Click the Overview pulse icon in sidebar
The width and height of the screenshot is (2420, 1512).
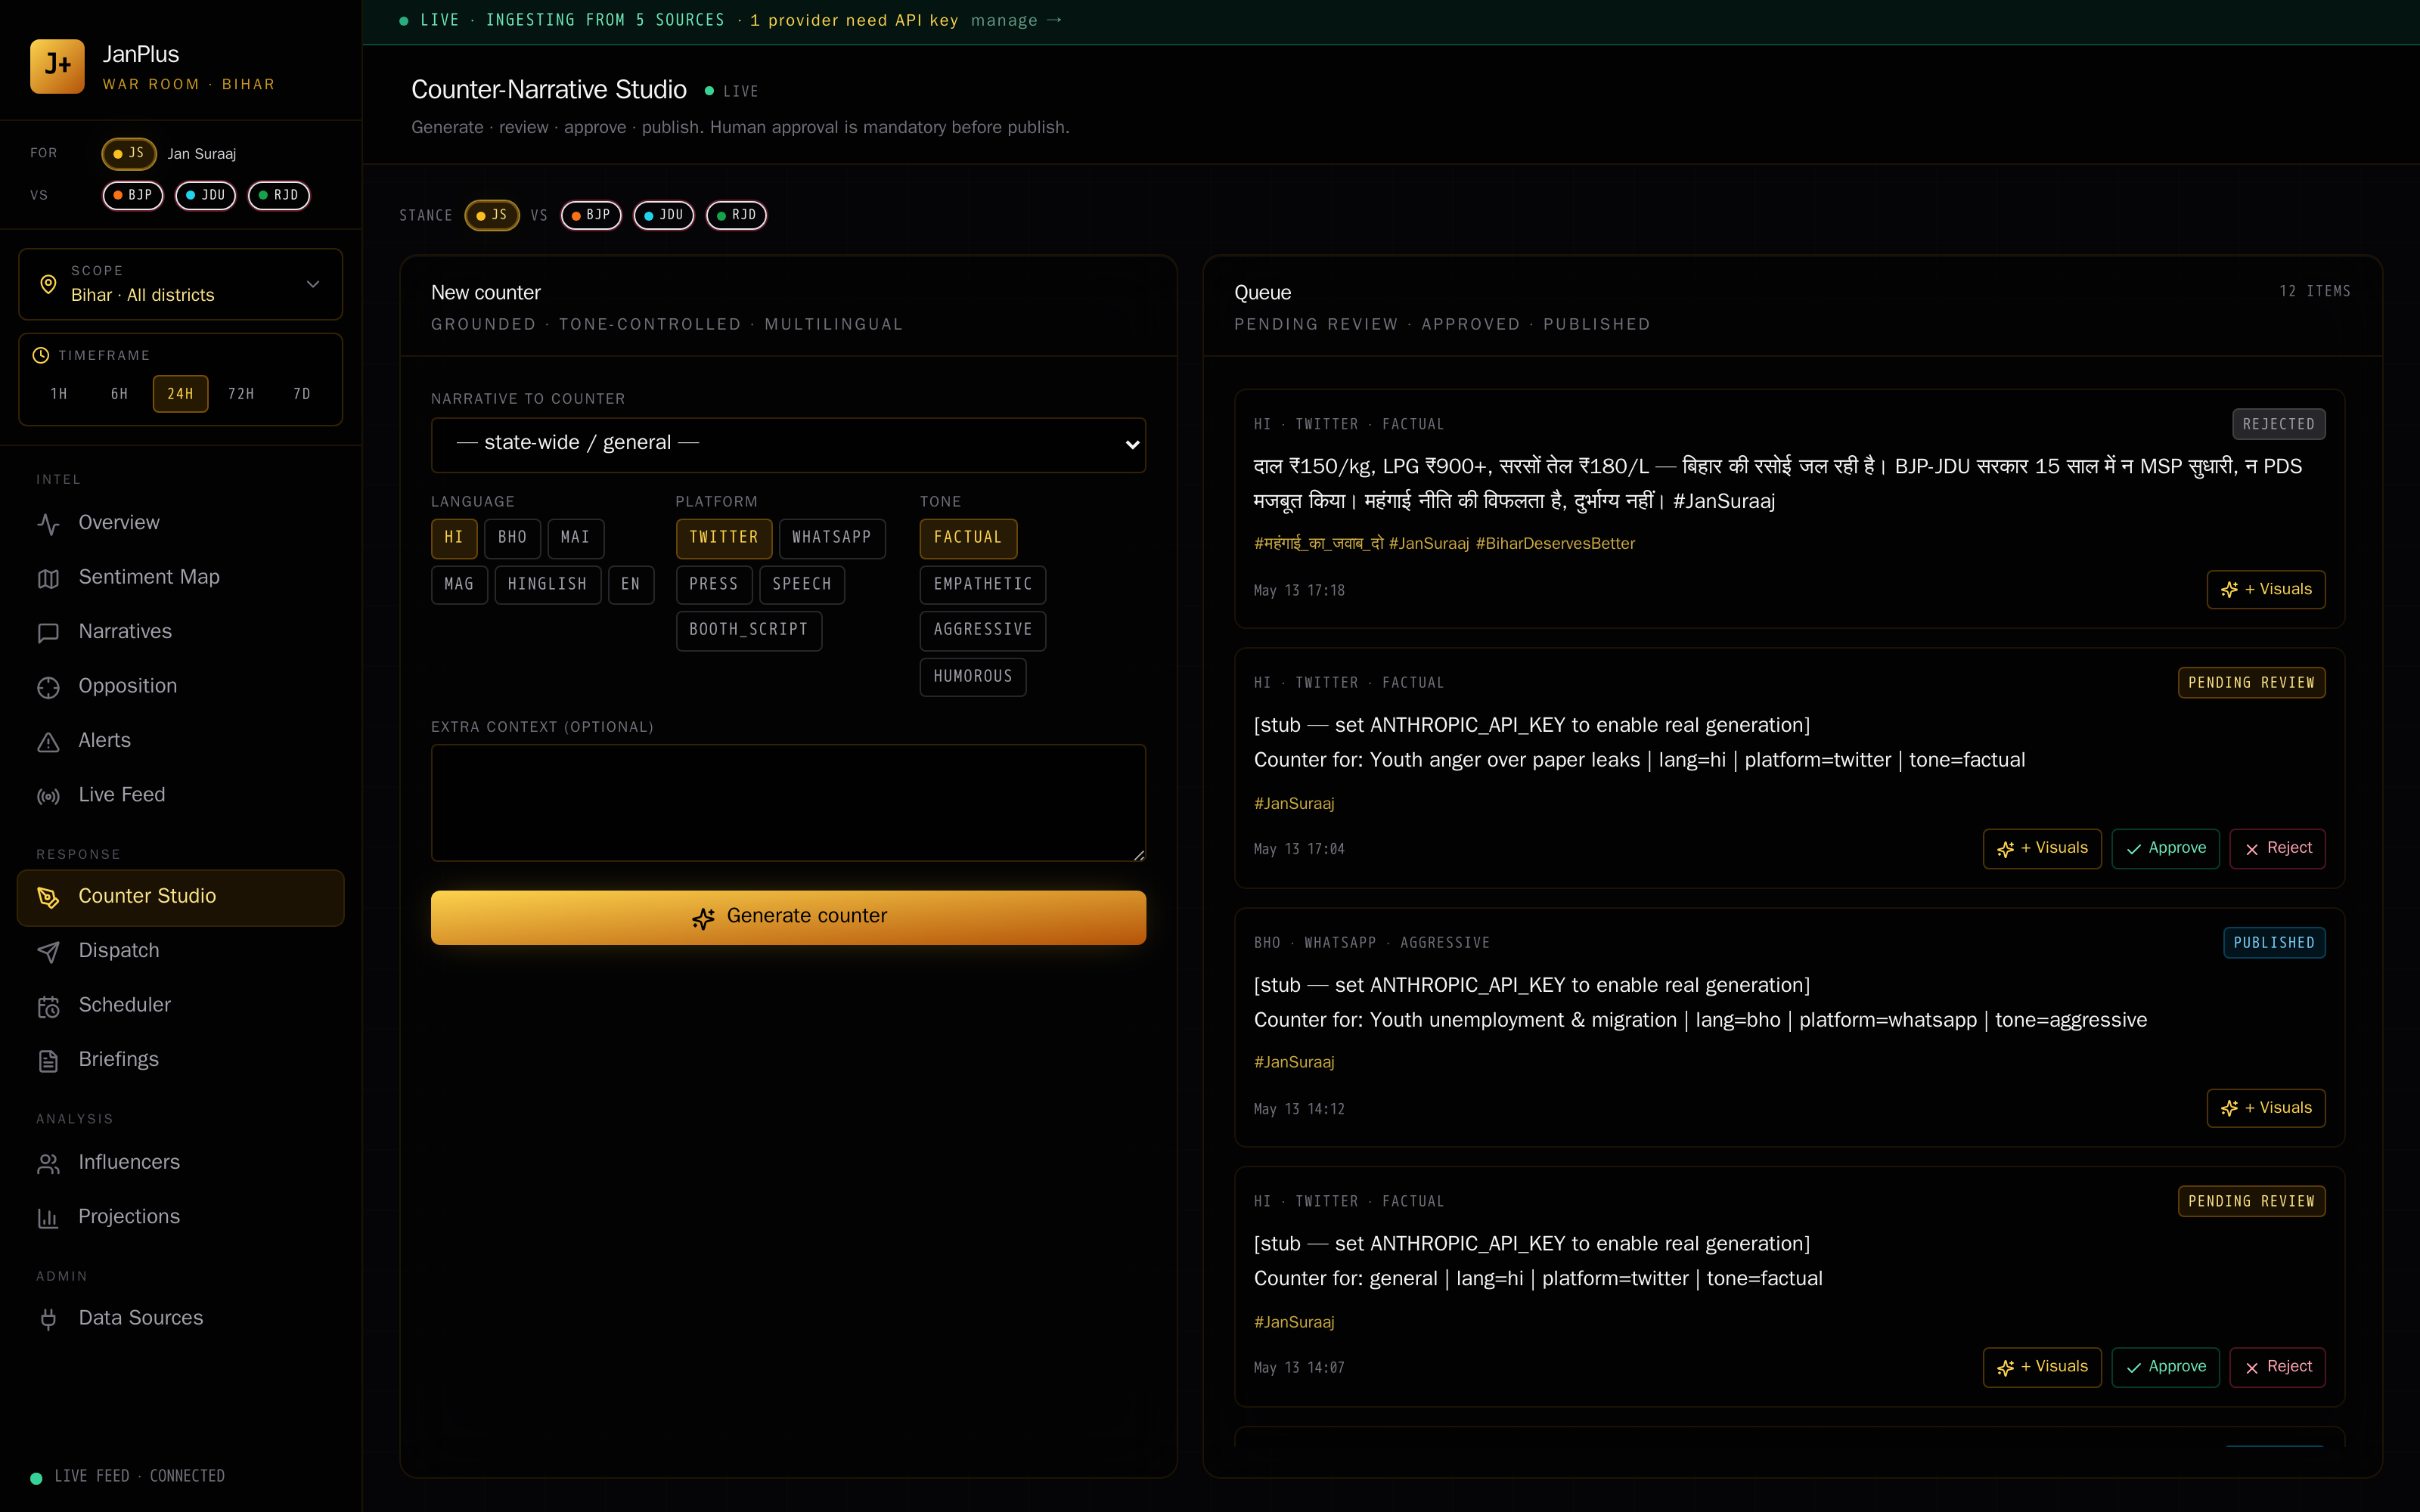point(48,523)
